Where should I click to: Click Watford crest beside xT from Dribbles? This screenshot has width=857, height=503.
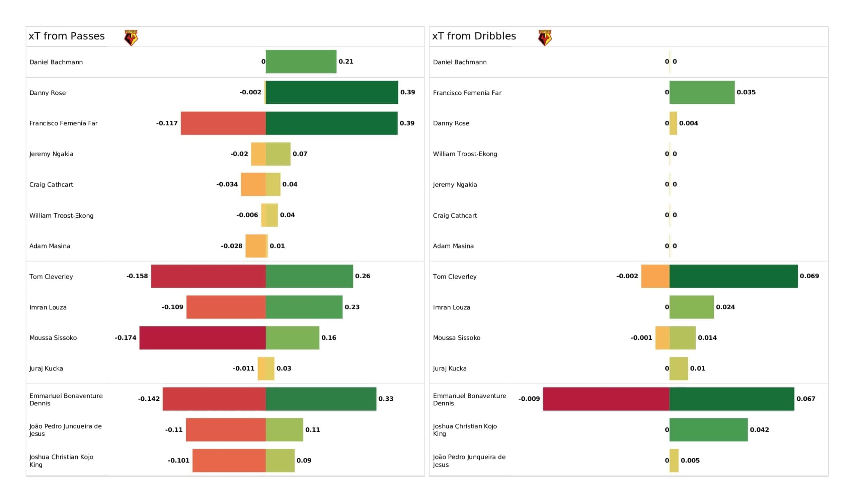(x=545, y=38)
